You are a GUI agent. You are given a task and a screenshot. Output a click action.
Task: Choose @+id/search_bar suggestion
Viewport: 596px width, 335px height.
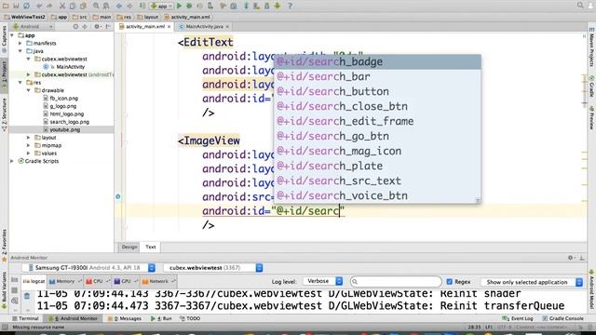click(x=377, y=76)
